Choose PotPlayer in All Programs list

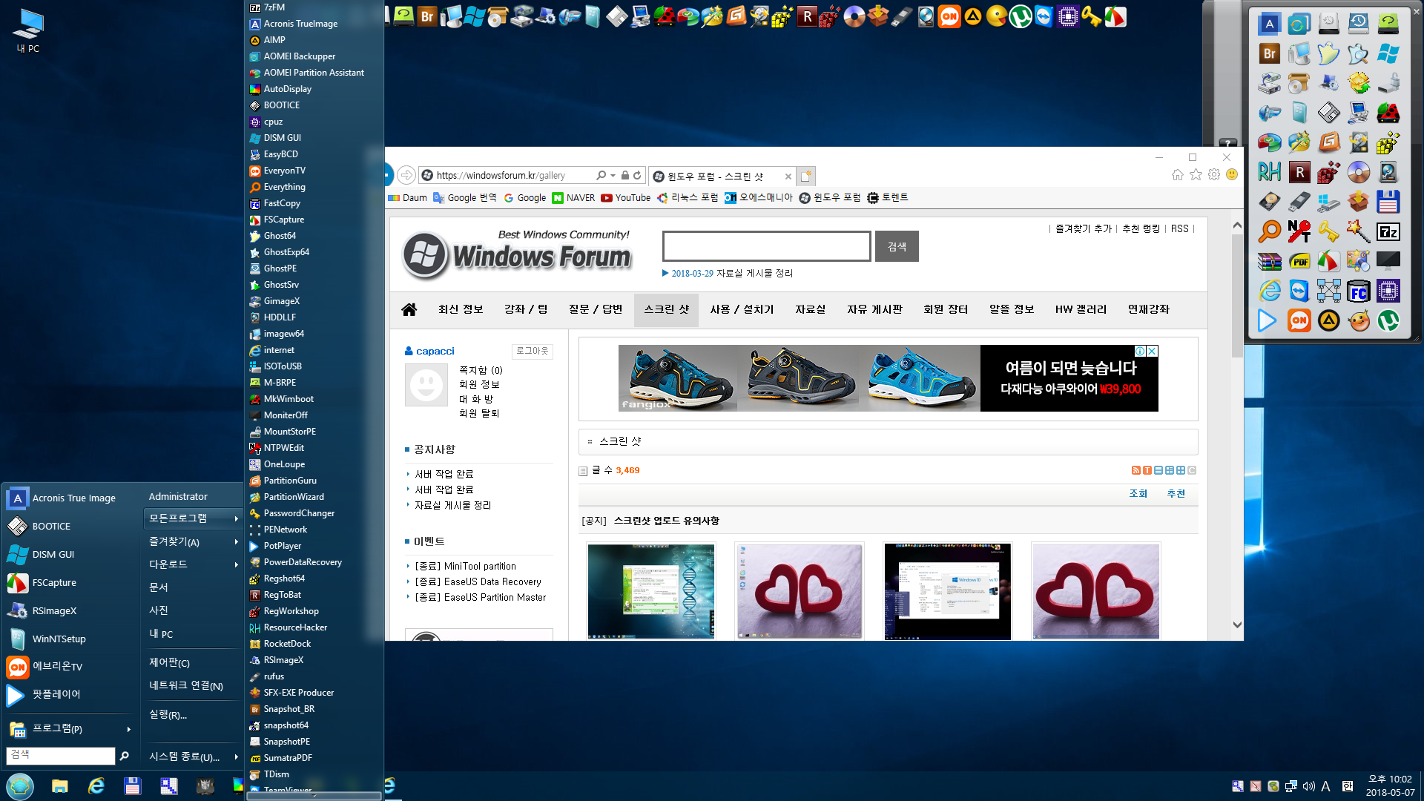(x=314, y=546)
